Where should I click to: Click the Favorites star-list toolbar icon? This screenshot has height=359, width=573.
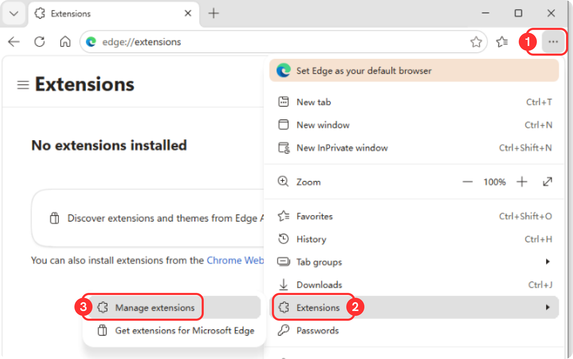pos(502,42)
